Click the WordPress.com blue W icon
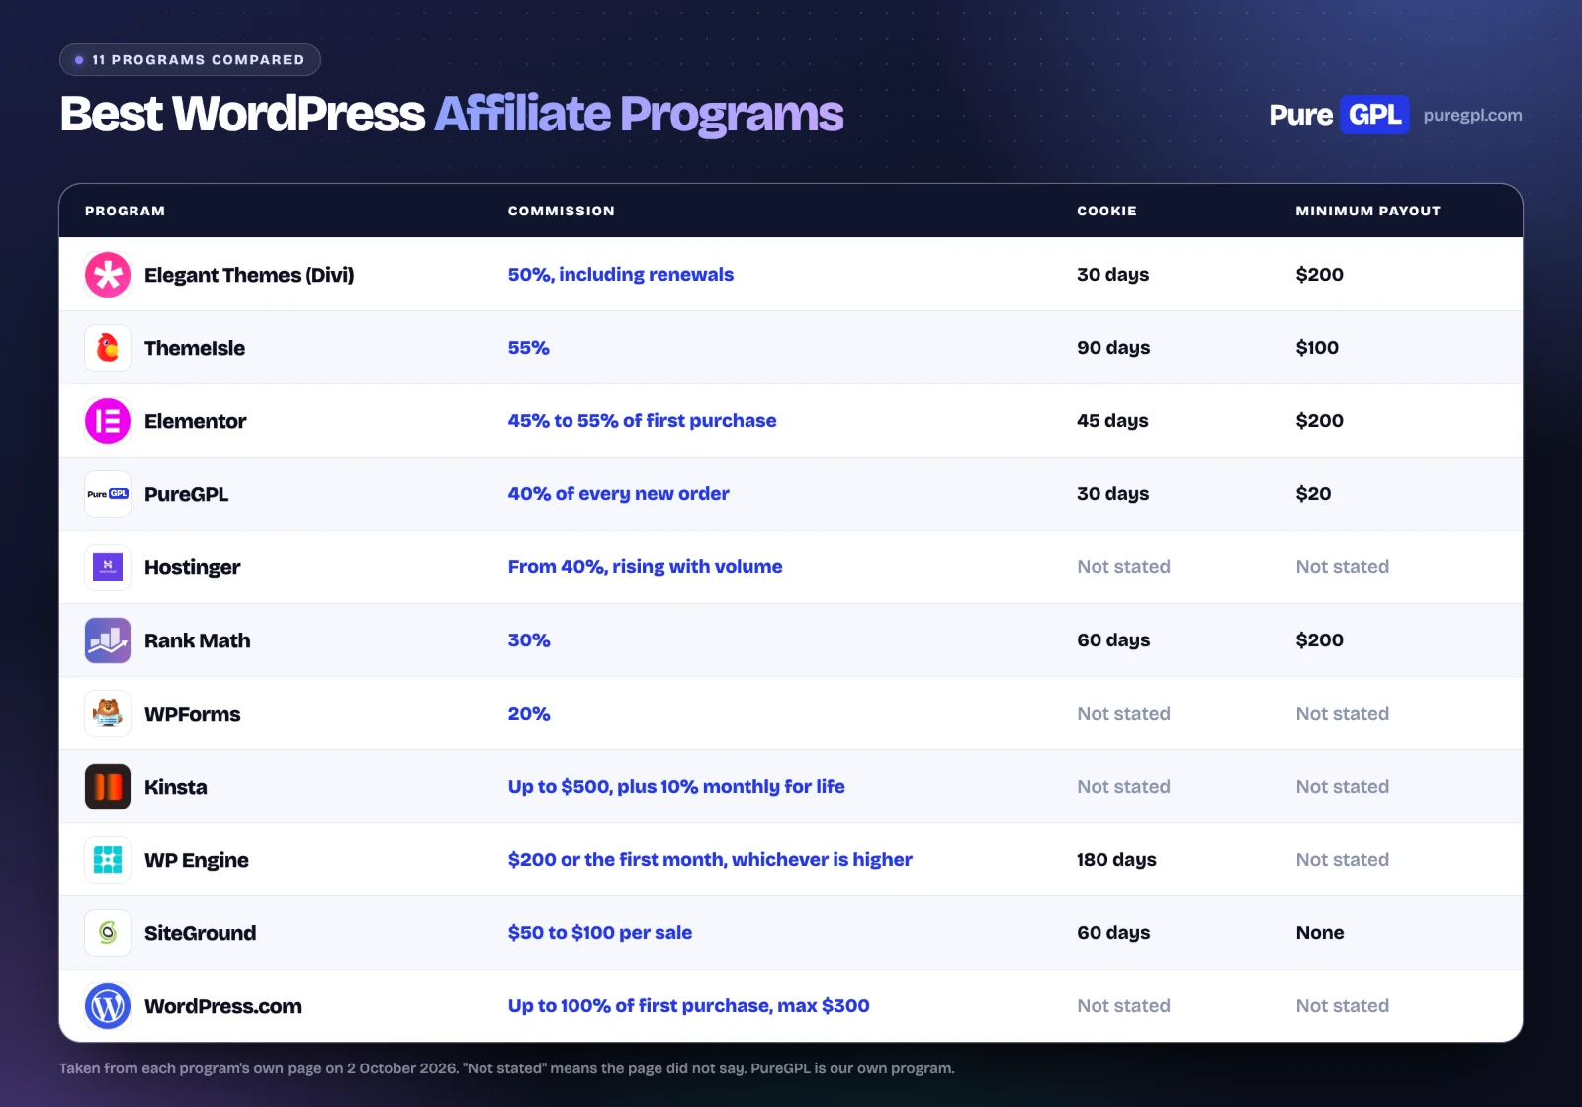The width and height of the screenshot is (1582, 1107). click(x=108, y=1006)
